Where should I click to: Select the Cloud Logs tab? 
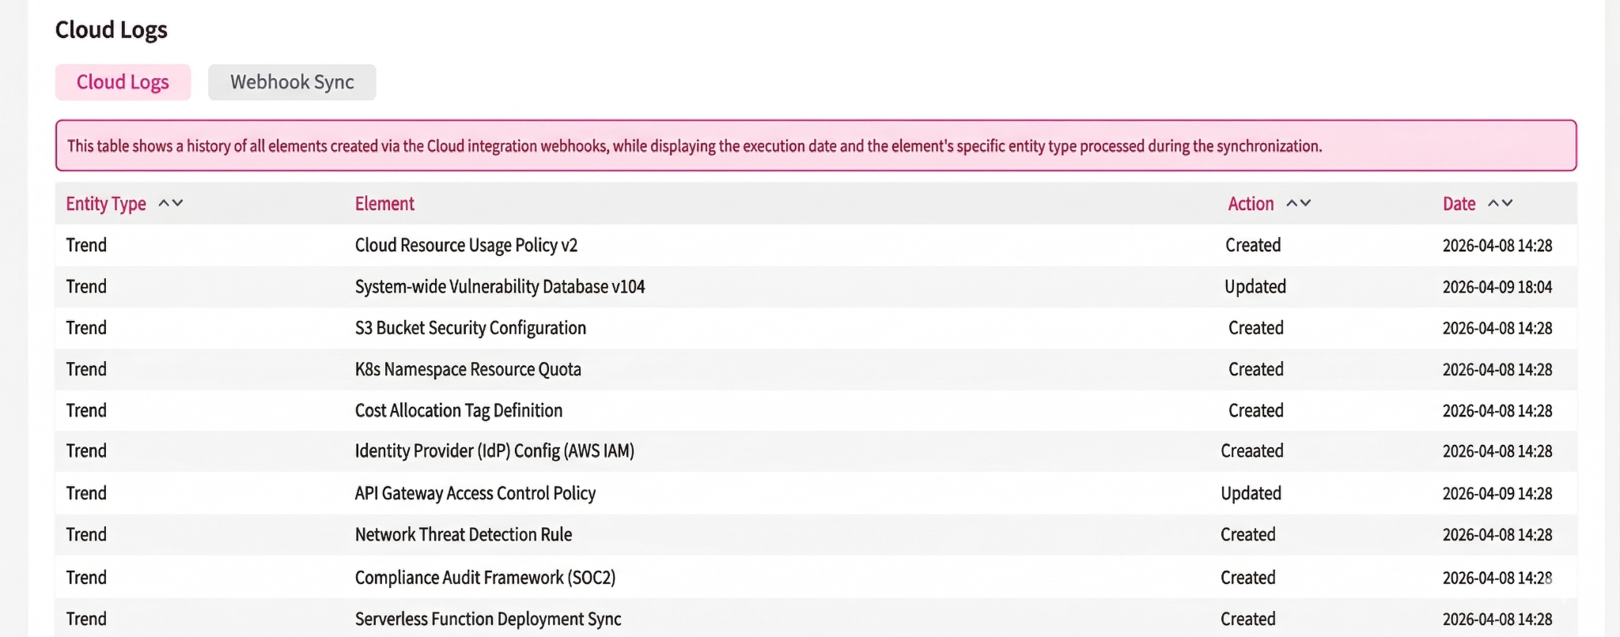coord(123,82)
